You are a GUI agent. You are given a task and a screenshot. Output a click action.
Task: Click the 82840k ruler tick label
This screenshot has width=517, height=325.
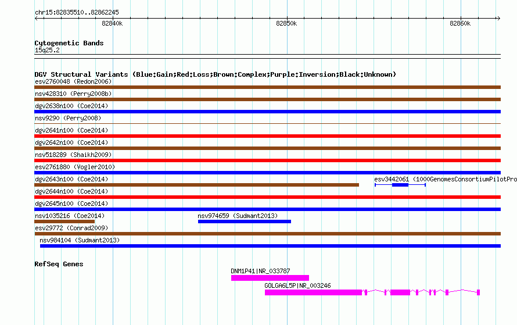112,23
